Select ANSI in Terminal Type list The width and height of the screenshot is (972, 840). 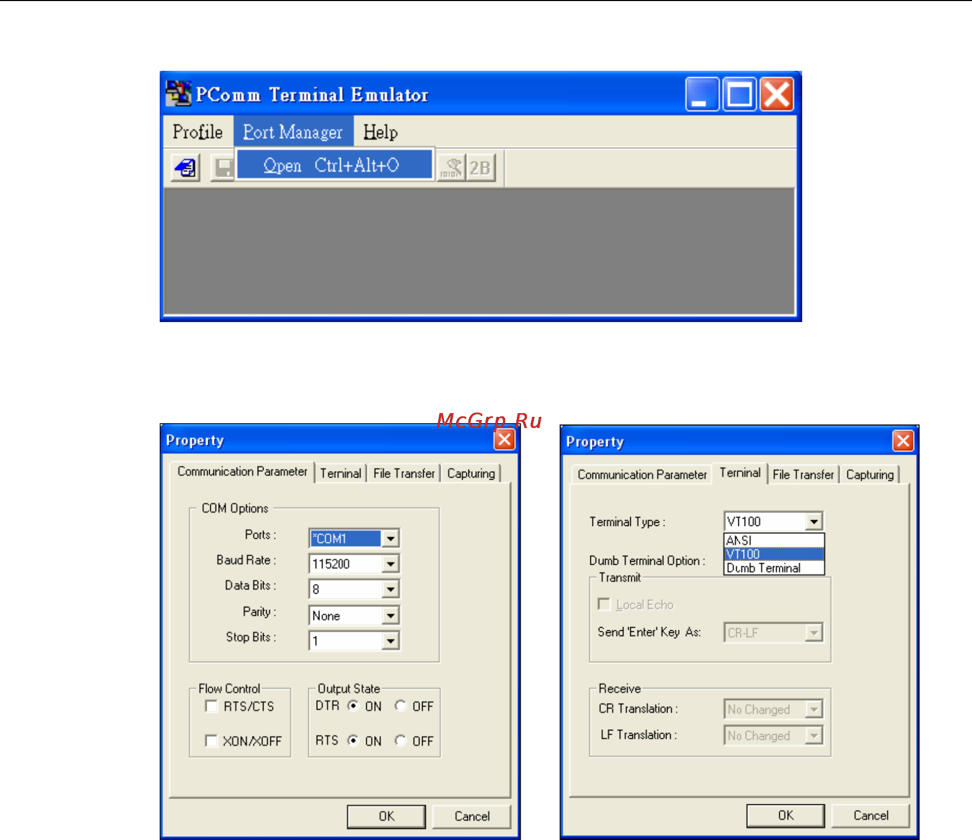[774, 540]
